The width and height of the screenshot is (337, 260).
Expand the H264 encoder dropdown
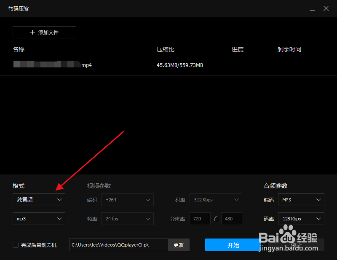[x=127, y=200]
